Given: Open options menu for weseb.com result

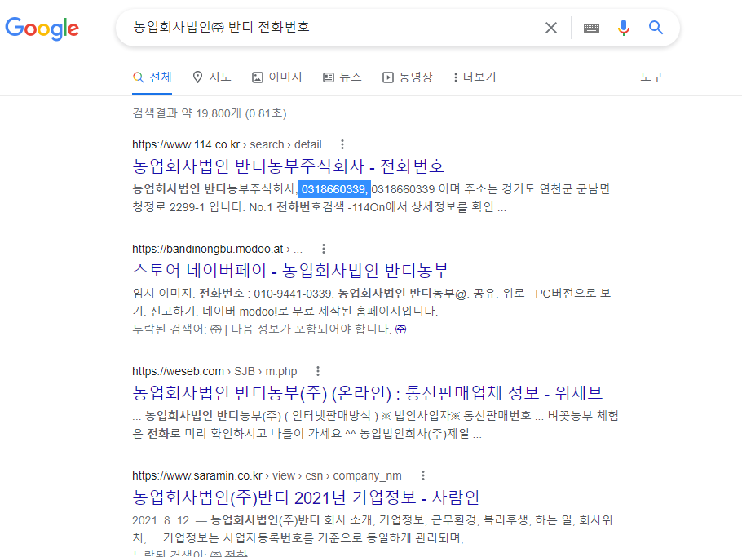Looking at the screenshot, I should (x=317, y=371).
